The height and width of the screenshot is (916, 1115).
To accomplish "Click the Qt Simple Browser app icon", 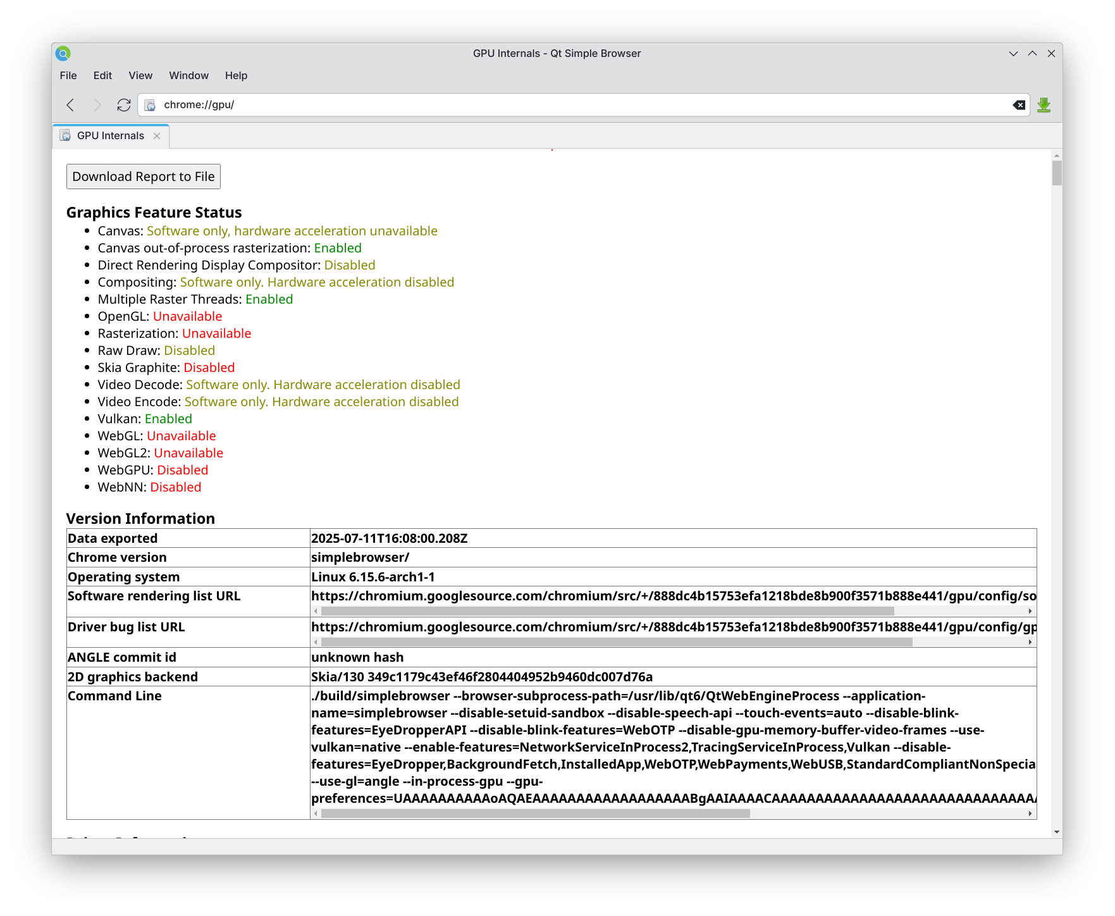I will 63,54.
